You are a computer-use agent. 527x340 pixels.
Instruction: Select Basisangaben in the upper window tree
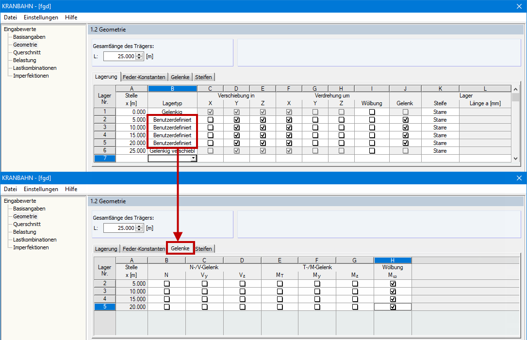click(29, 37)
